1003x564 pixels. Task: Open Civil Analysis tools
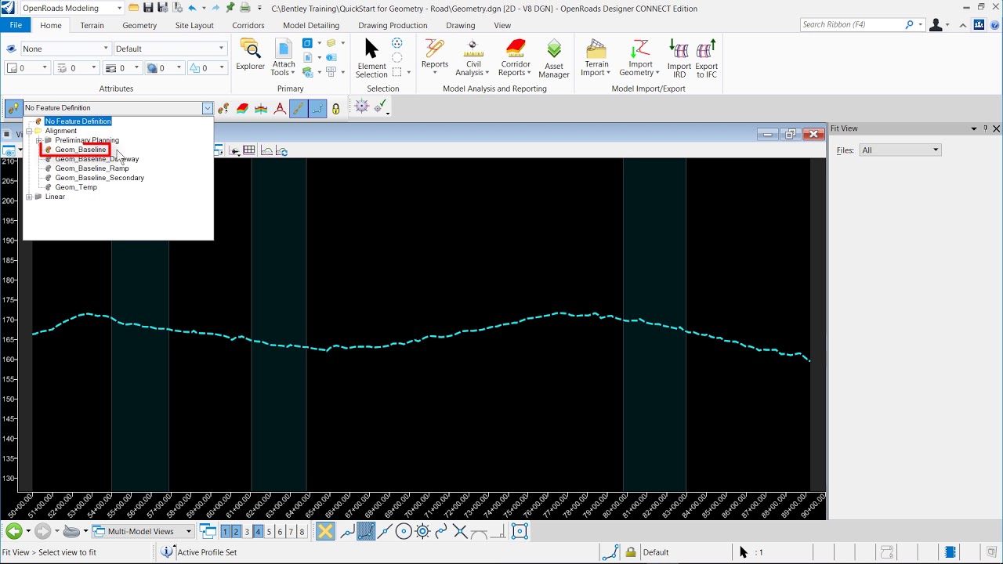[x=473, y=58]
